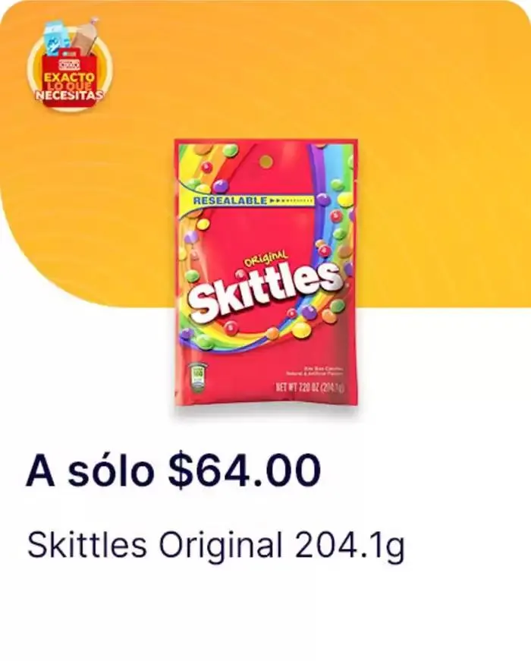Tap the word NECESITAS on the badge
Viewport: 531px width, 661px height.
(x=69, y=95)
